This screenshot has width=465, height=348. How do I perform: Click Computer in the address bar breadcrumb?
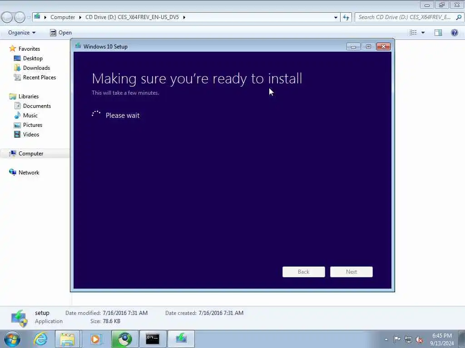pyautogui.click(x=63, y=17)
